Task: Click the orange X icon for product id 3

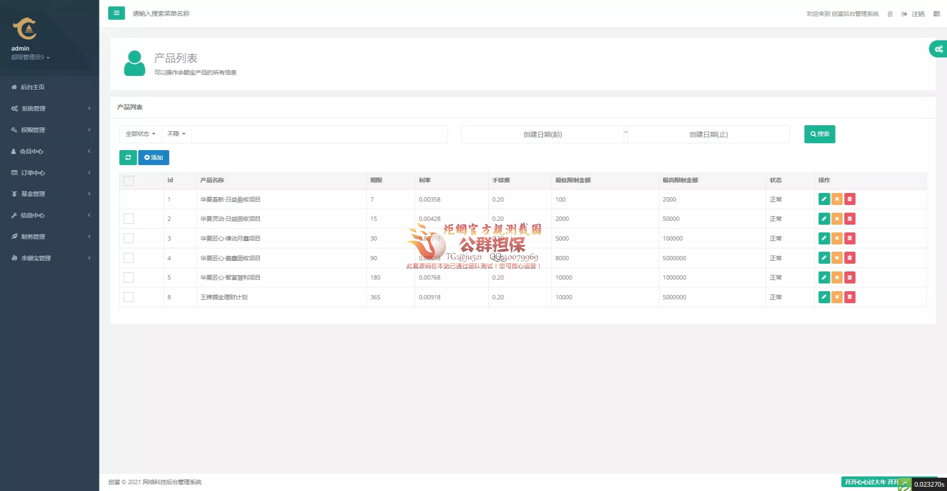Action: click(x=837, y=238)
